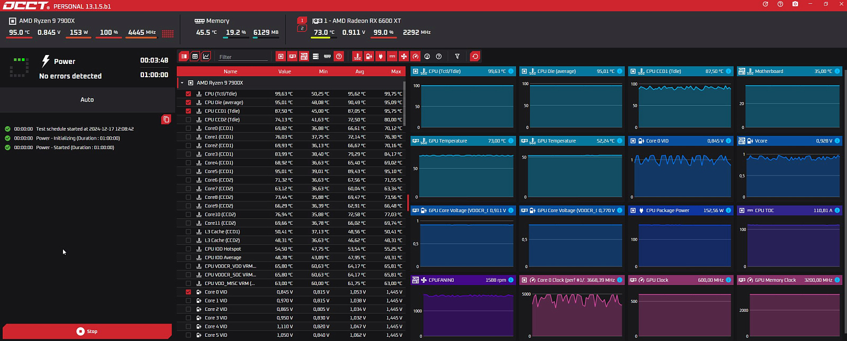Image resolution: width=847 pixels, height=341 pixels.
Task: Open help icon in title bar
Action: coord(780,4)
